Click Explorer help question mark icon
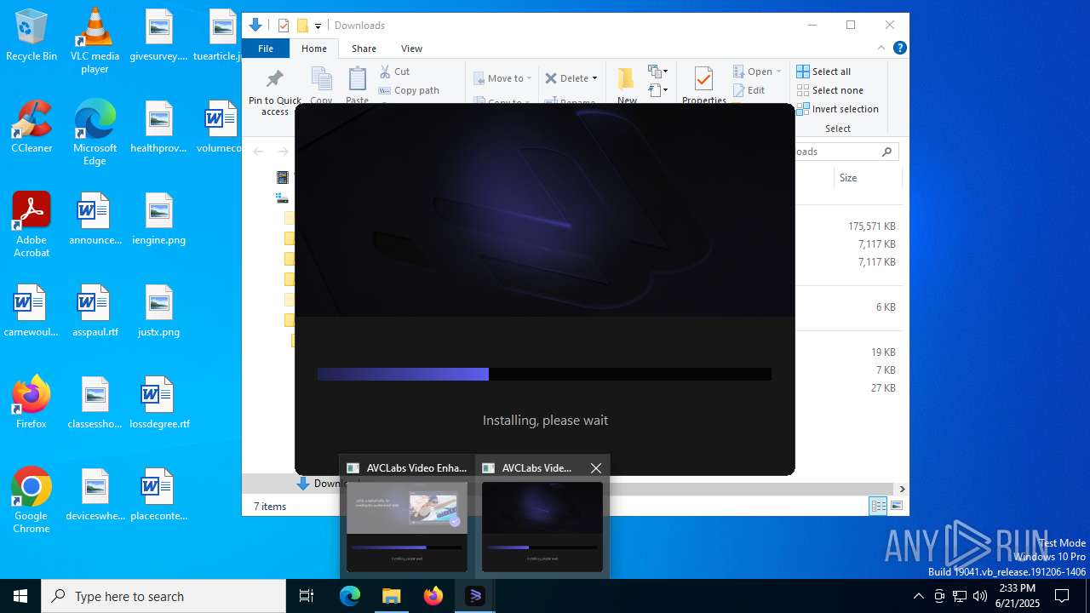The width and height of the screenshot is (1090, 613). 900,48
